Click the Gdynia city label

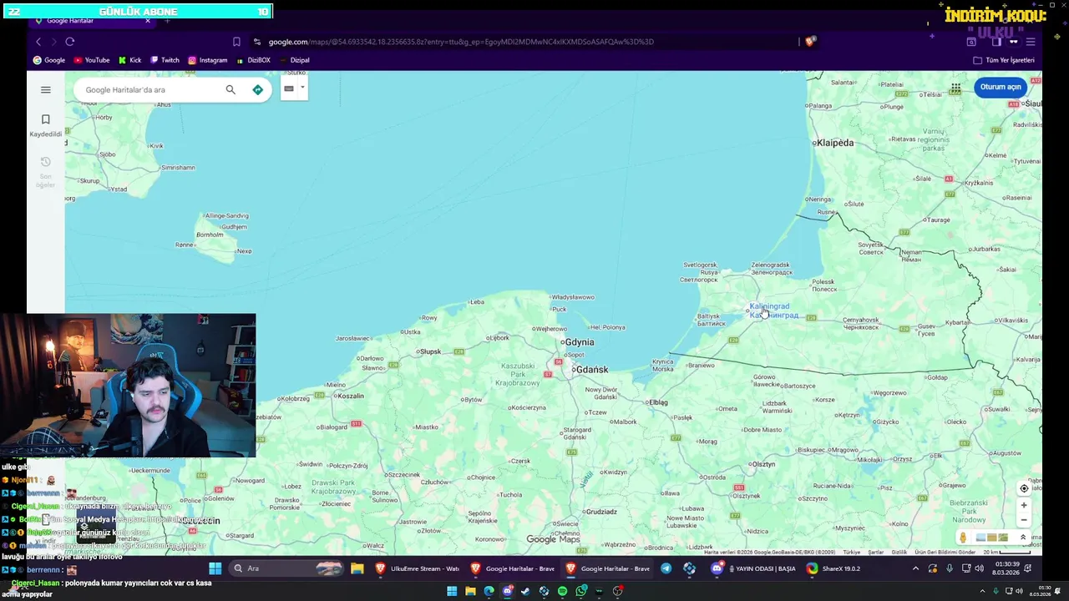click(580, 342)
